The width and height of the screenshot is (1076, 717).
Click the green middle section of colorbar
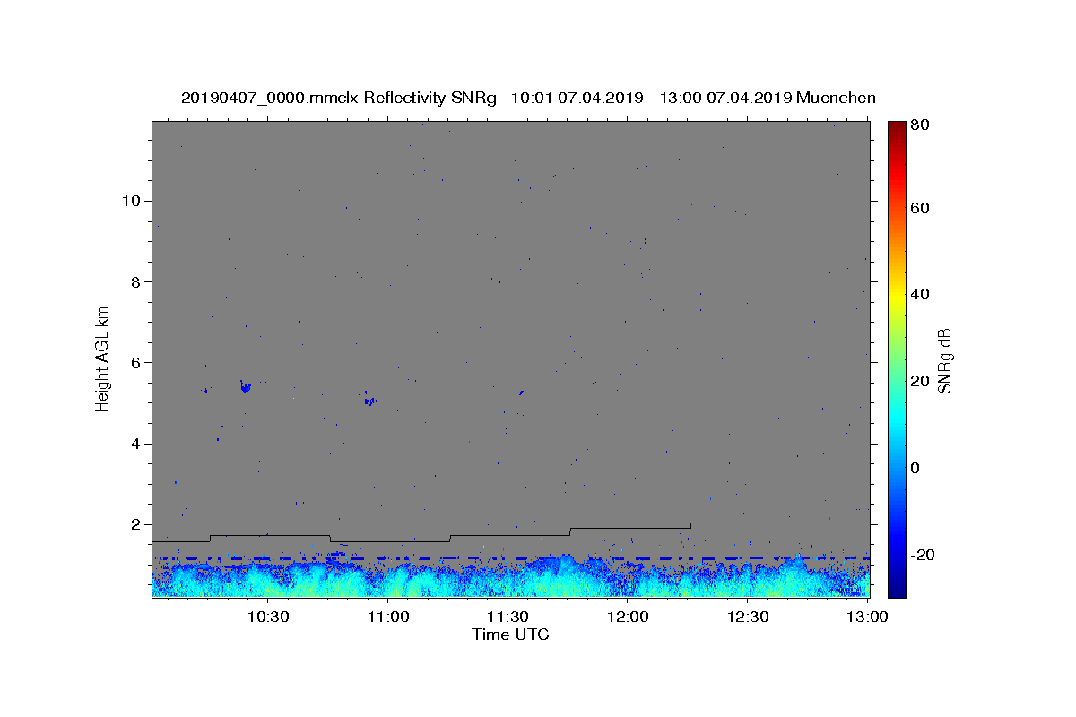(897, 358)
